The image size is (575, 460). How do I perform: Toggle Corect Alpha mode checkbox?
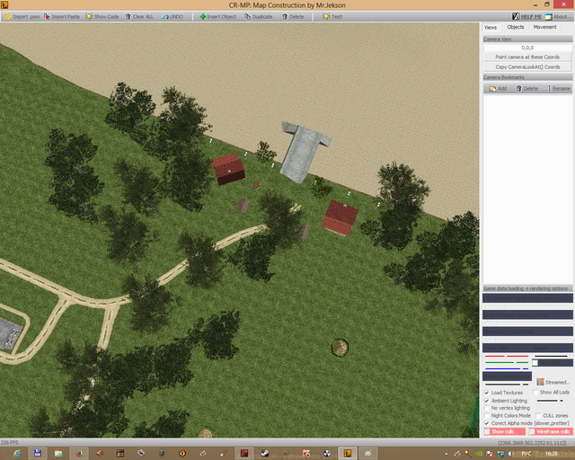tap(487, 423)
